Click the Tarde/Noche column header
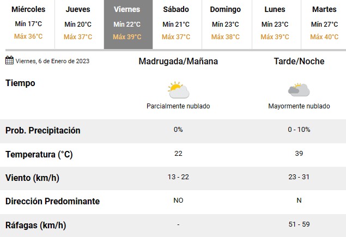The image size is (346, 237). (x=299, y=62)
